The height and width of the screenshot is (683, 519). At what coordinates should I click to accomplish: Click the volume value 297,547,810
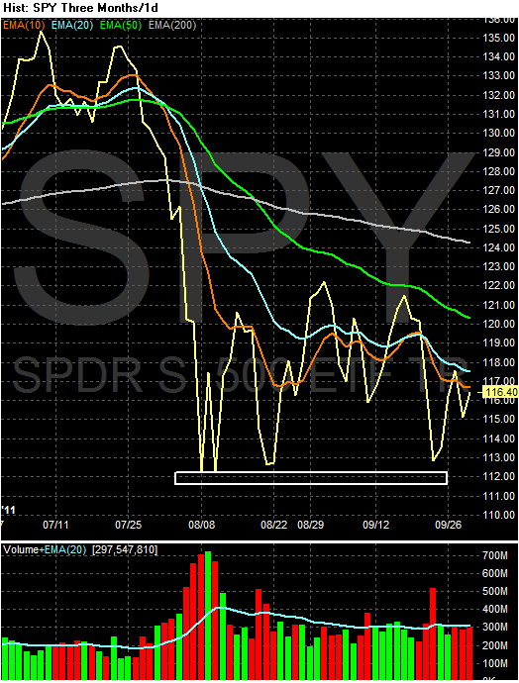(x=125, y=549)
